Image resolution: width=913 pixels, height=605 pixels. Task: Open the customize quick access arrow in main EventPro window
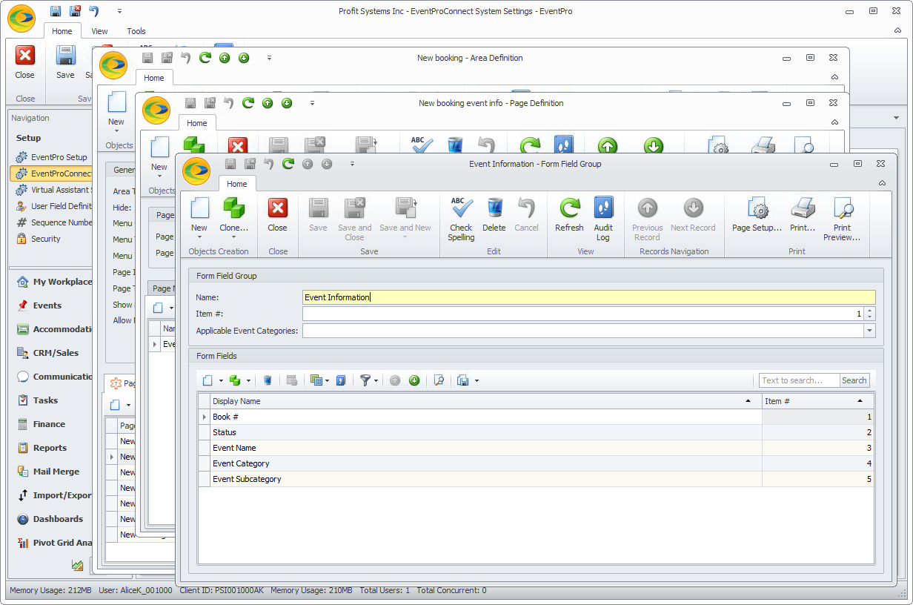coord(120,11)
